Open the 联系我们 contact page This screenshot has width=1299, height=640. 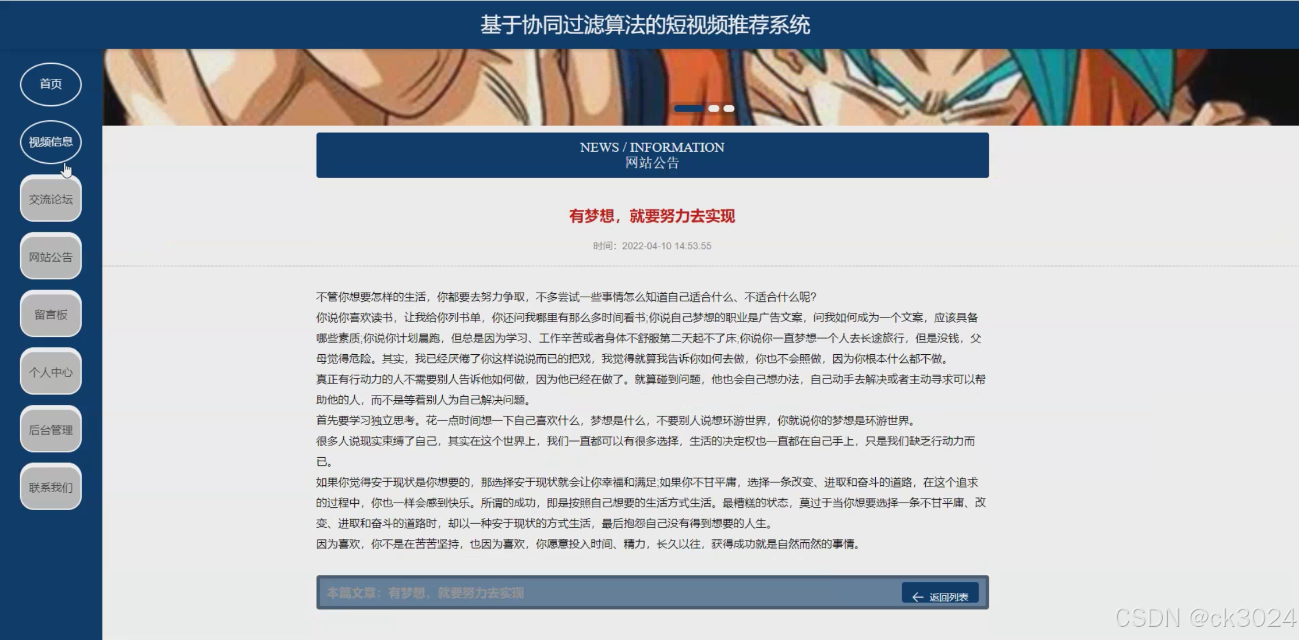pyautogui.click(x=50, y=486)
